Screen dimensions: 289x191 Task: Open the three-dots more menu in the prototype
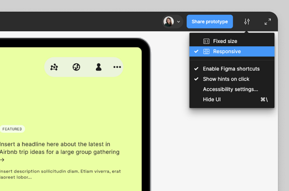117,67
